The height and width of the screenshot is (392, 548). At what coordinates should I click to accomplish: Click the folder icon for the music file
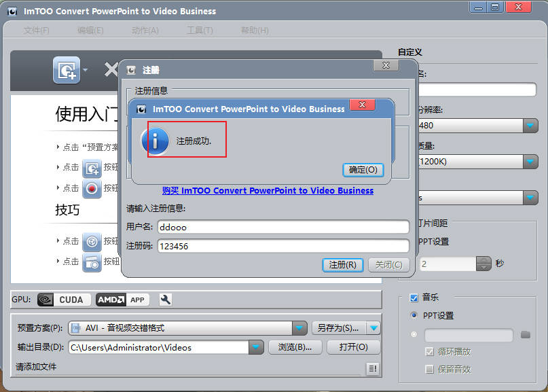click(526, 335)
